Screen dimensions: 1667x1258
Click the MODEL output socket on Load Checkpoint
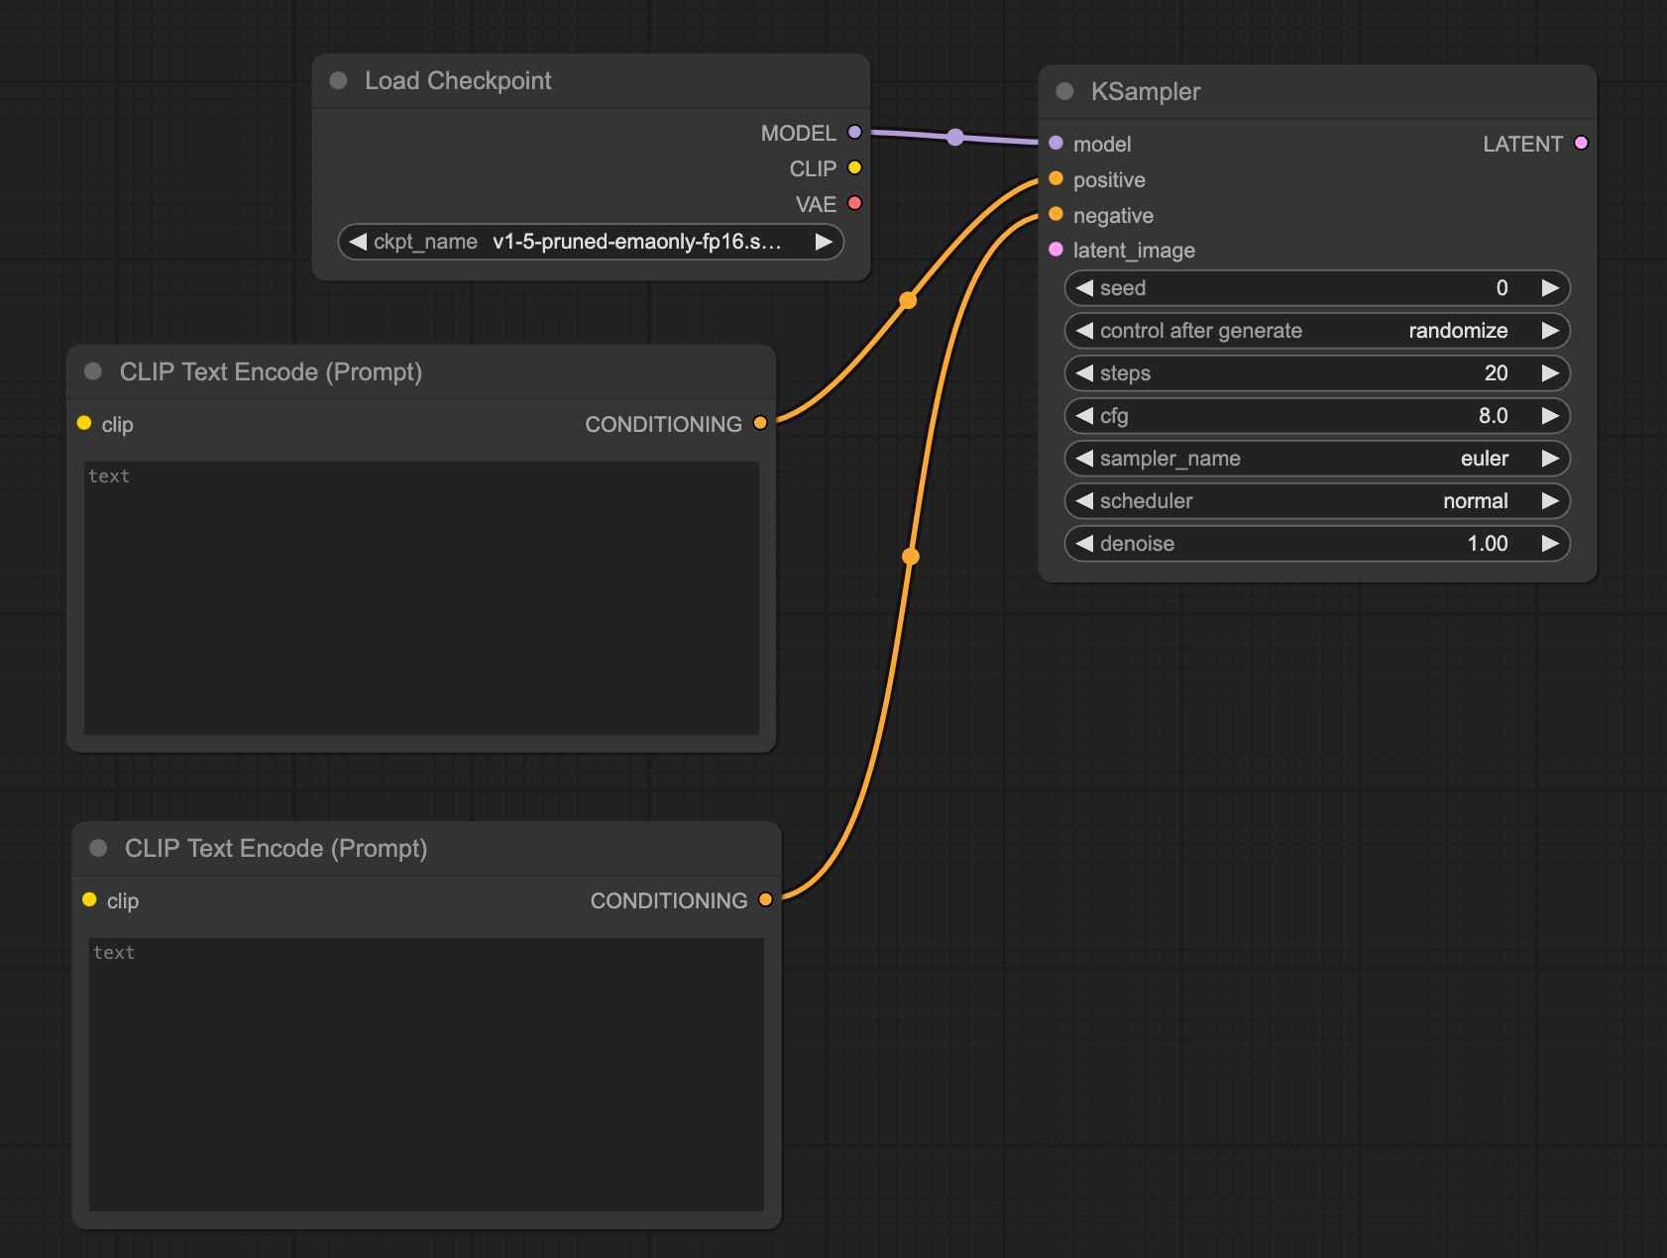point(854,132)
